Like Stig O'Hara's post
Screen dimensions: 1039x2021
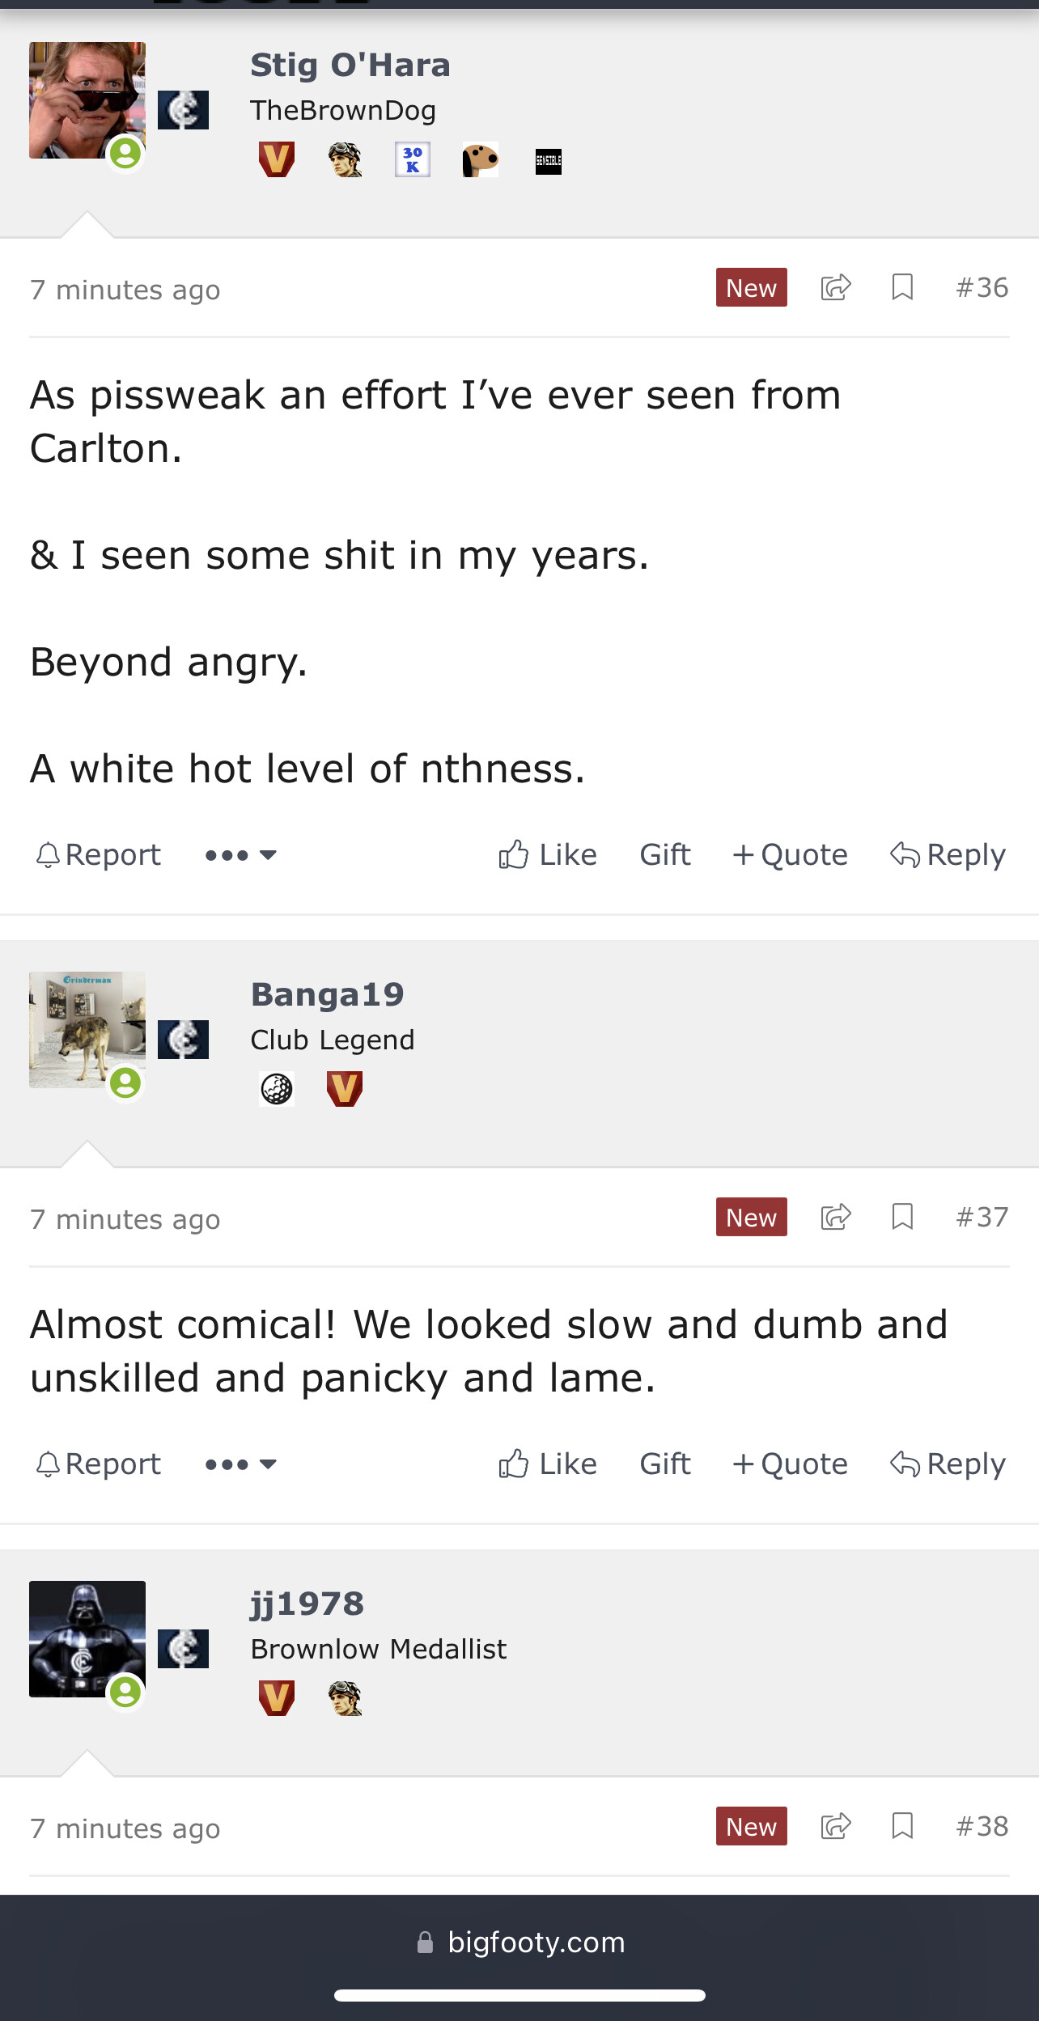[x=548, y=855]
